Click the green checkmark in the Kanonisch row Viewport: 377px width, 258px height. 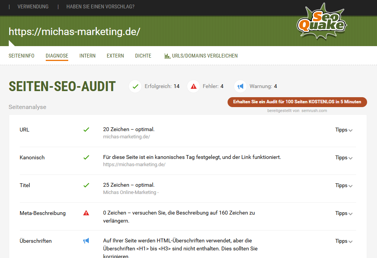coord(86,157)
